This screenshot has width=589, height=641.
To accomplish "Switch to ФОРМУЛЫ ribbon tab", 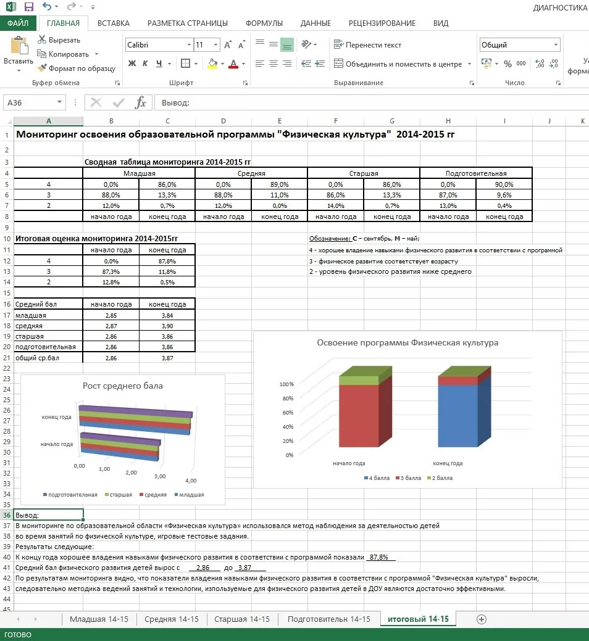I will tap(264, 23).
